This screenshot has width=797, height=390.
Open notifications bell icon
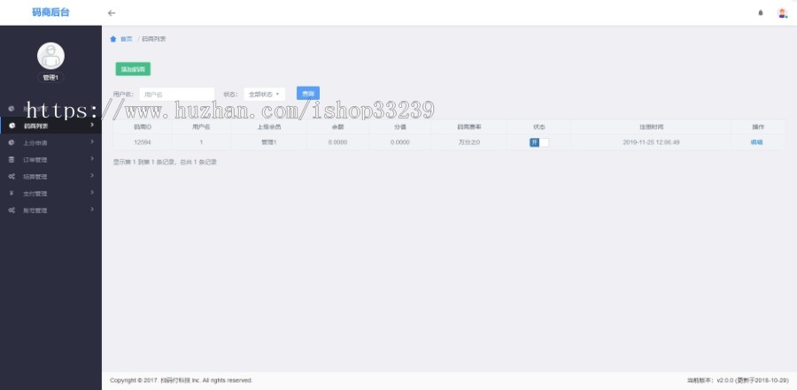click(761, 13)
